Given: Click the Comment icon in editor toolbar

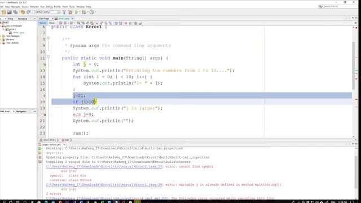Looking at the screenshot, I should (136, 23).
